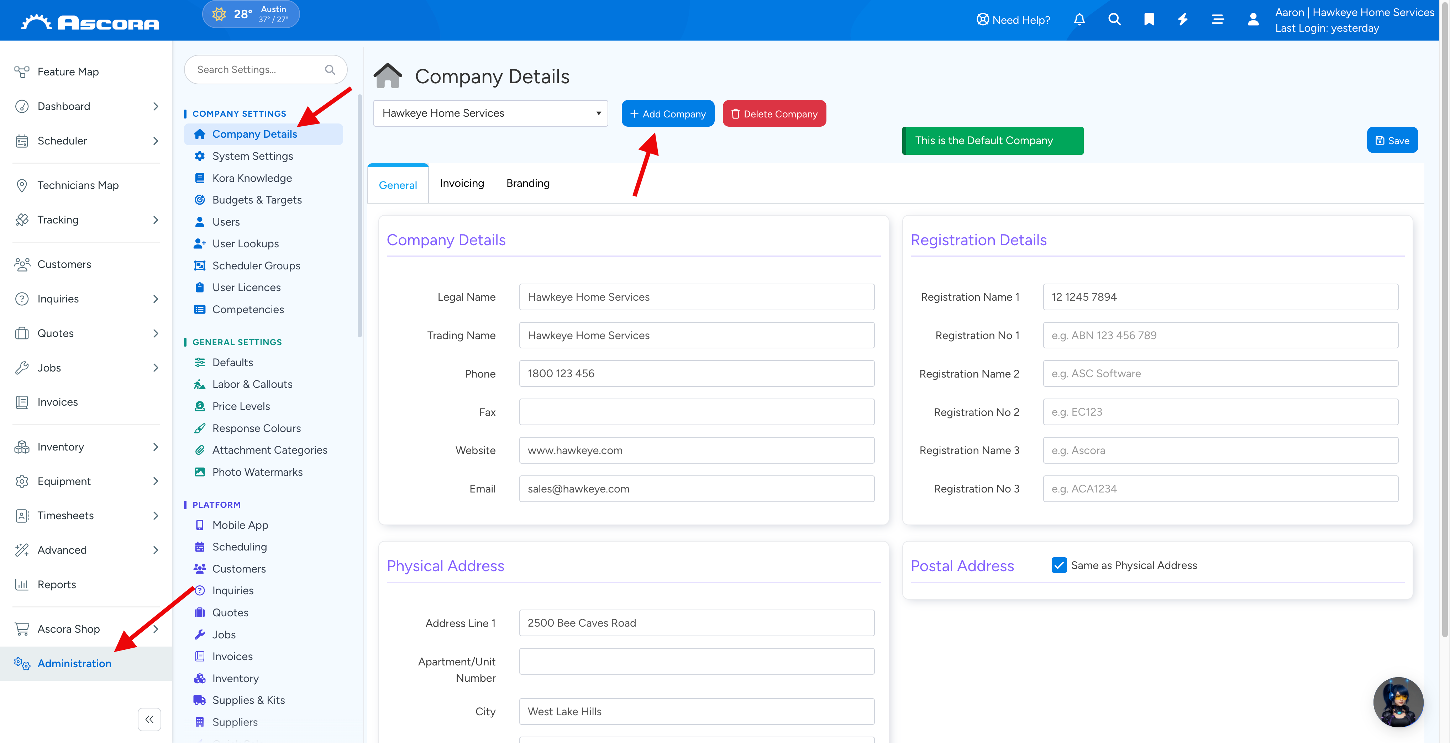Screen dimensions: 1450x743
Task: Open the notifications bell icon
Action: point(1079,20)
